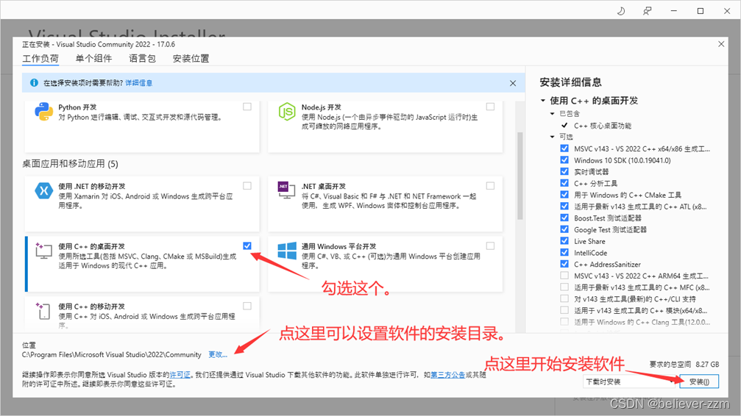
Task: Check the C++ Clang 工具 option
Action: coord(564,322)
